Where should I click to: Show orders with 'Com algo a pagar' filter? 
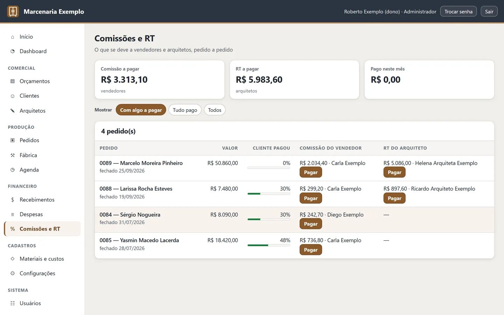point(141,110)
